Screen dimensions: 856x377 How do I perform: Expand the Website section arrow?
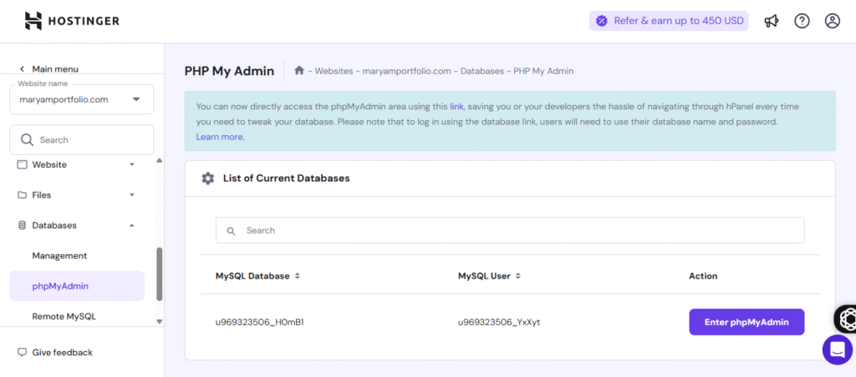coord(131,164)
